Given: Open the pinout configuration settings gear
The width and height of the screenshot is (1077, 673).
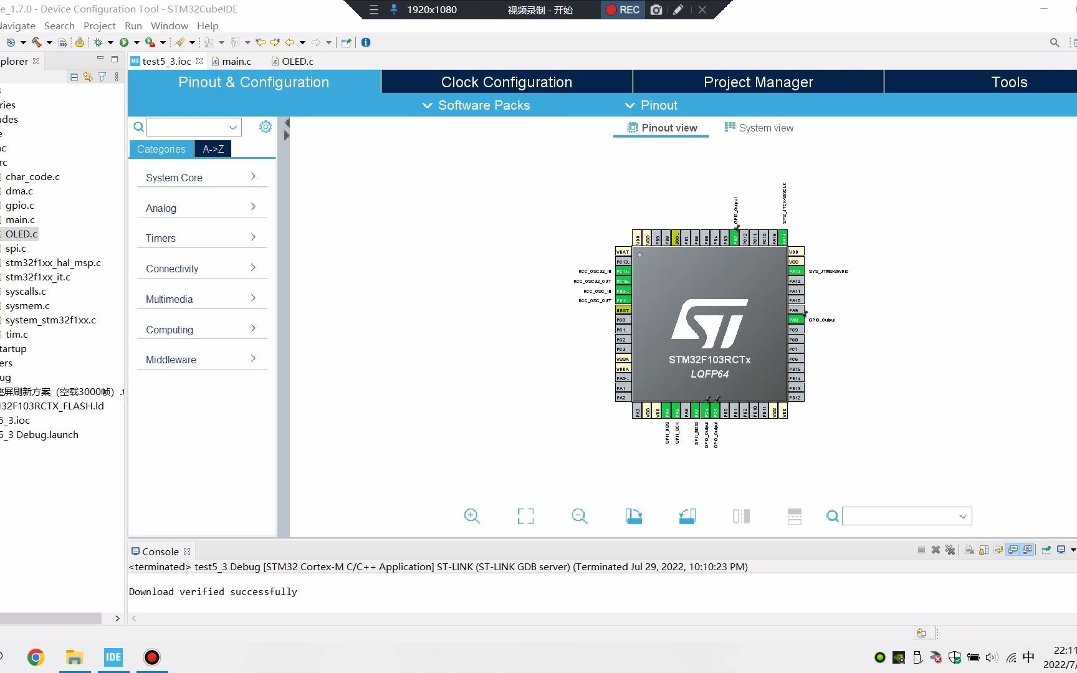Looking at the screenshot, I should (266, 126).
